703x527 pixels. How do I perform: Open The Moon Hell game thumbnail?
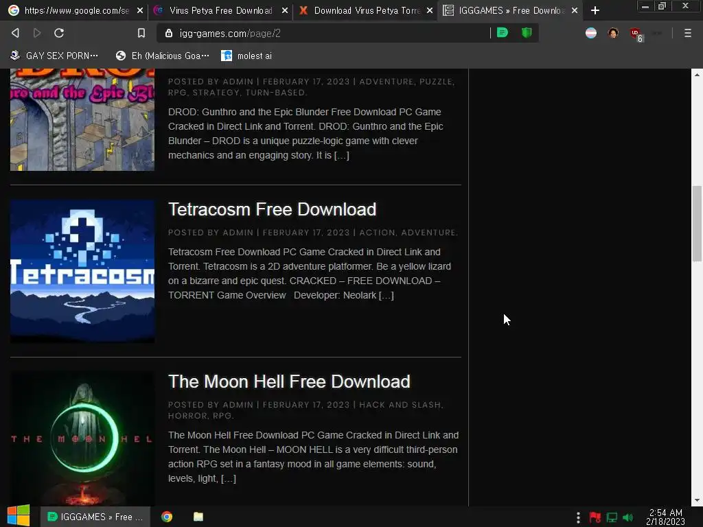click(x=82, y=438)
